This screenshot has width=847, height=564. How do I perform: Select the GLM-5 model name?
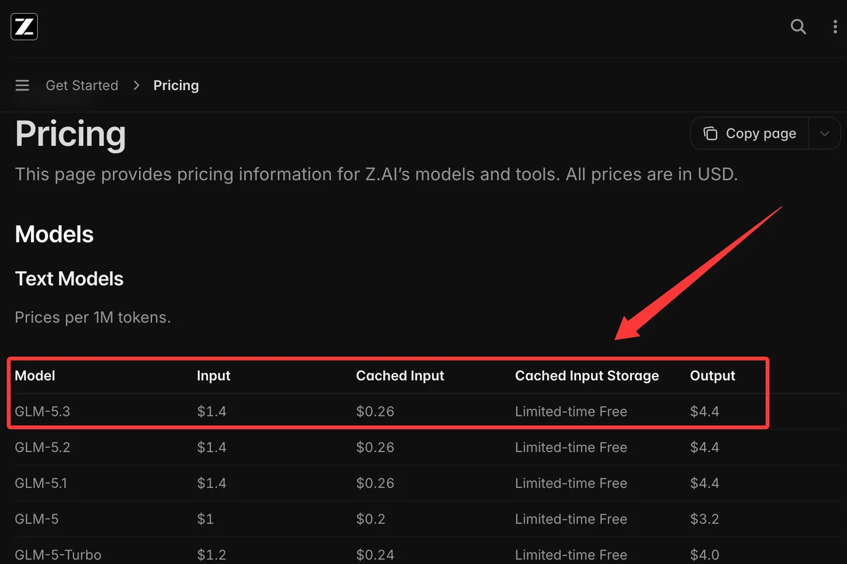36,519
